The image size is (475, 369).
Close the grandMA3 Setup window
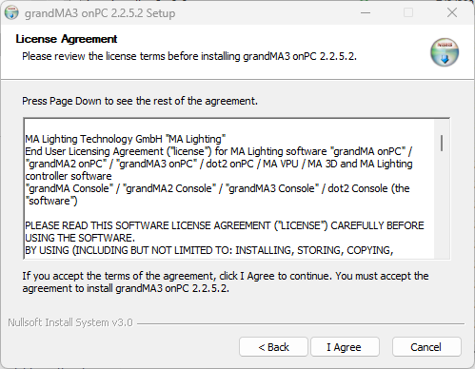pyautogui.click(x=452, y=13)
